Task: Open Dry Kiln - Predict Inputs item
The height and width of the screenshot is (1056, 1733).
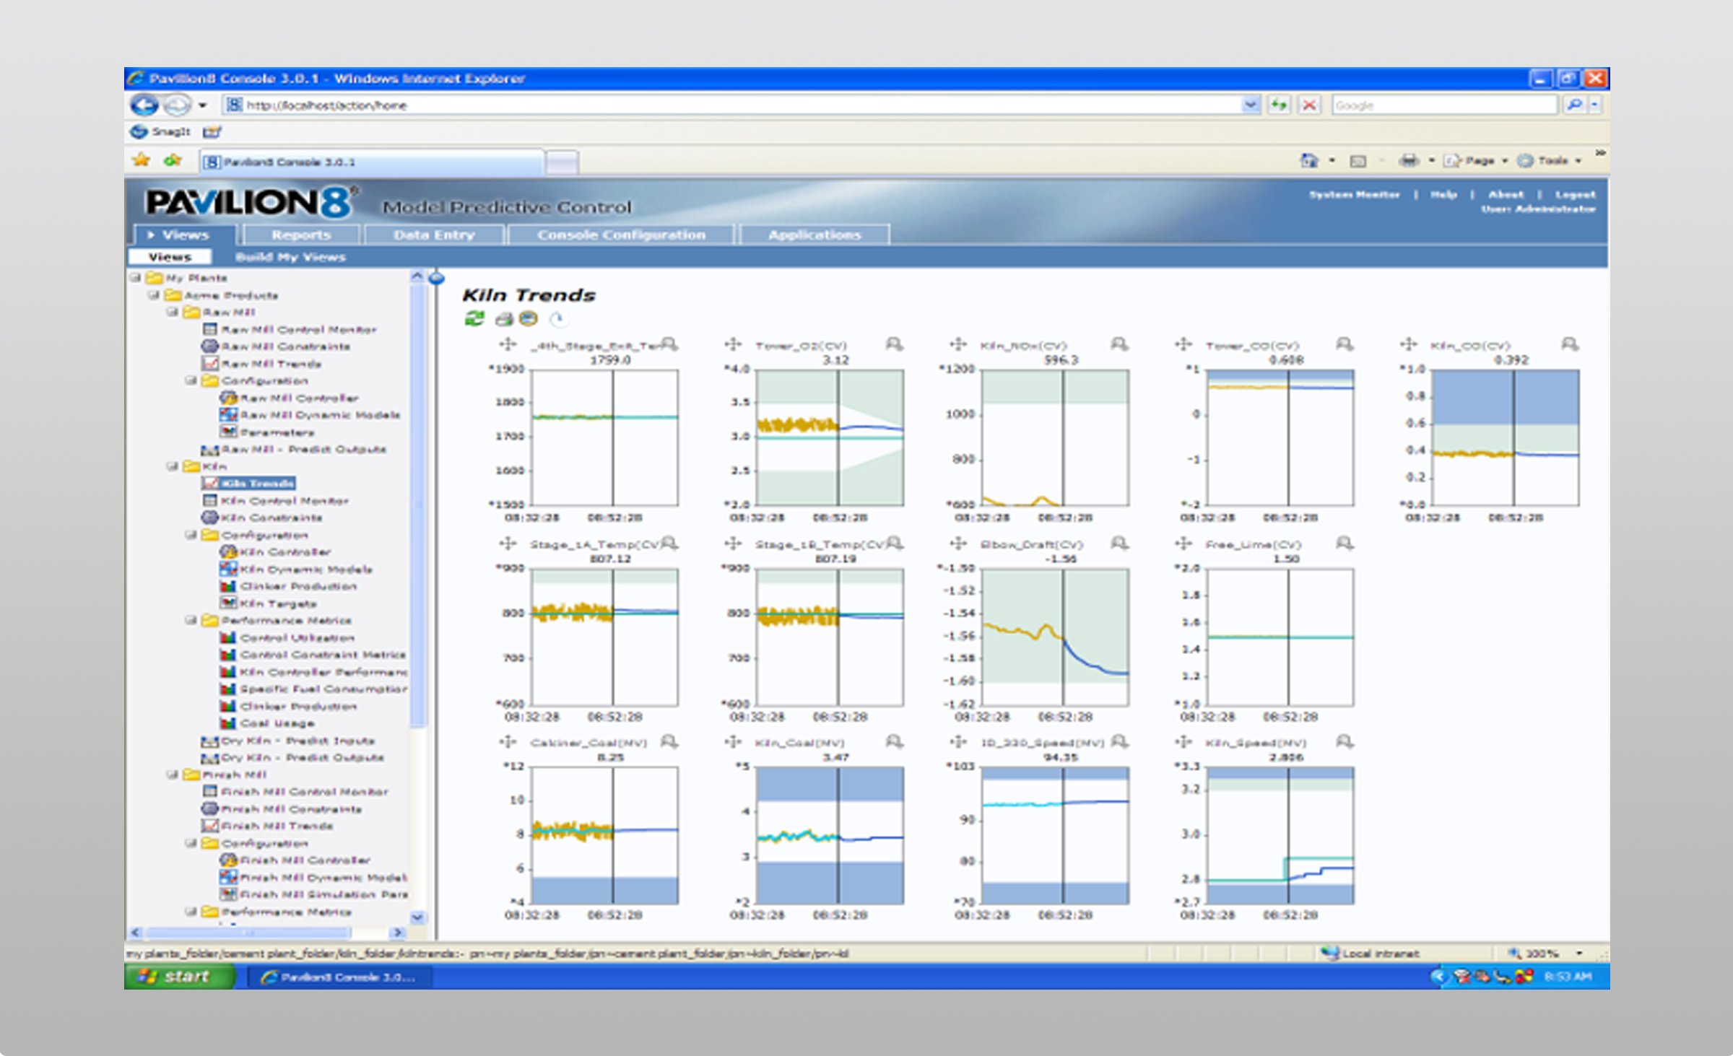Action: 297,741
